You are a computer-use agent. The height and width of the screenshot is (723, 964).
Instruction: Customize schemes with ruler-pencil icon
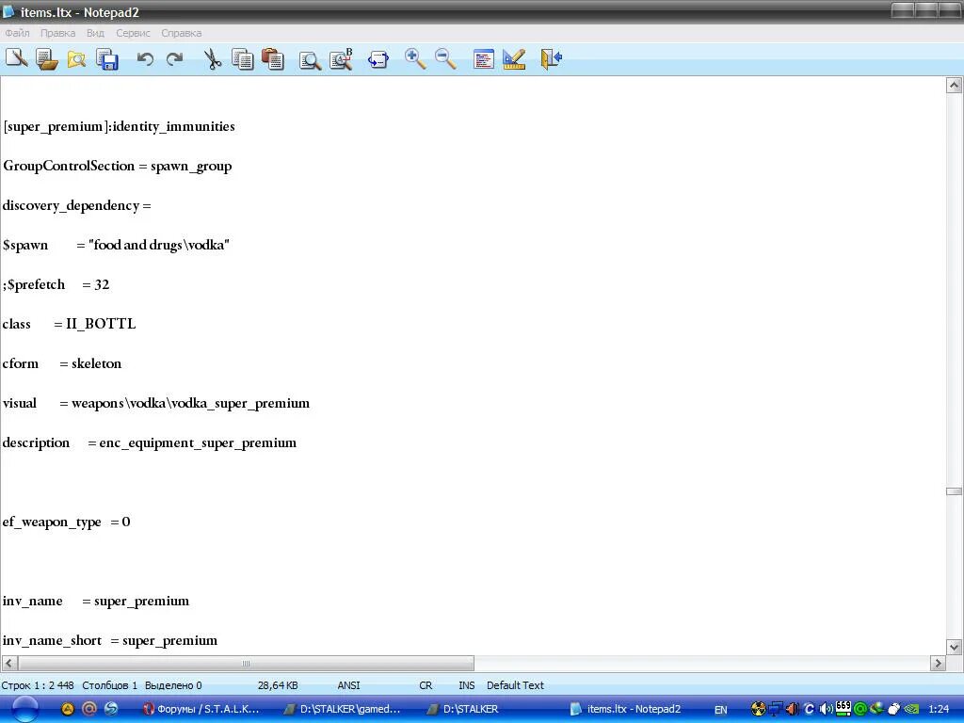(514, 59)
